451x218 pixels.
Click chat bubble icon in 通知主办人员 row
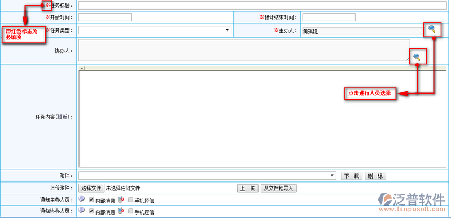click(x=82, y=199)
